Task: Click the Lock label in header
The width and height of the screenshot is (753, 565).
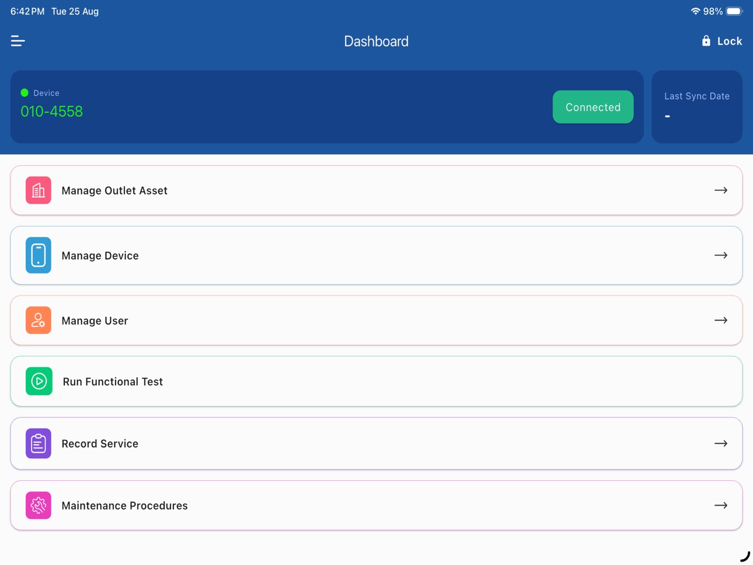Action: pos(730,41)
